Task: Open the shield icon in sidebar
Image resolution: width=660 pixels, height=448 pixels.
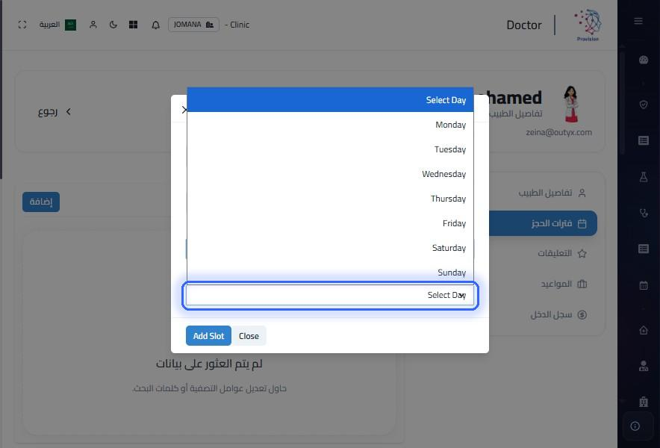Action: pos(644,104)
